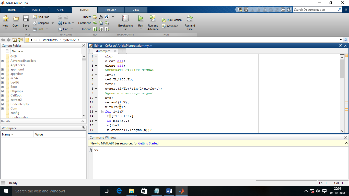Switch to the APPS tab
Viewport: 349px width, 196px height.
(x=60, y=10)
